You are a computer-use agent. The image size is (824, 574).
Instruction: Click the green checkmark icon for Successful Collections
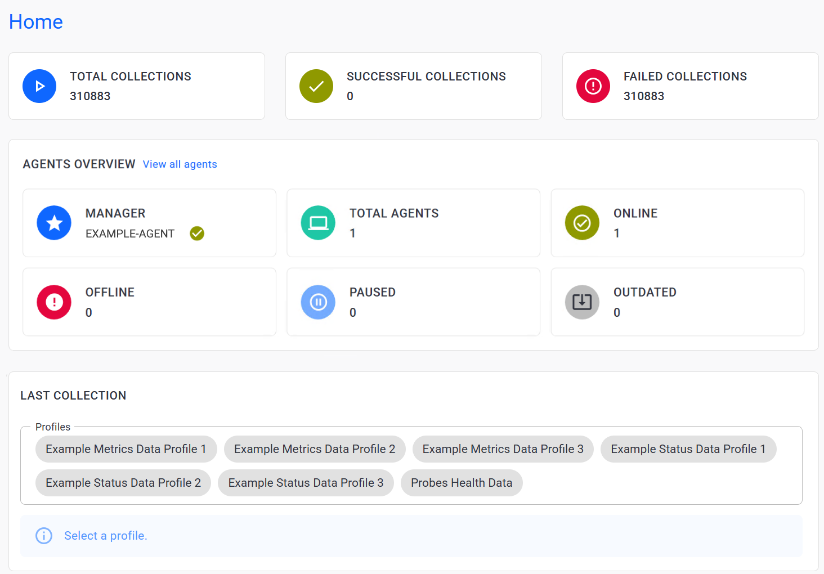(316, 86)
